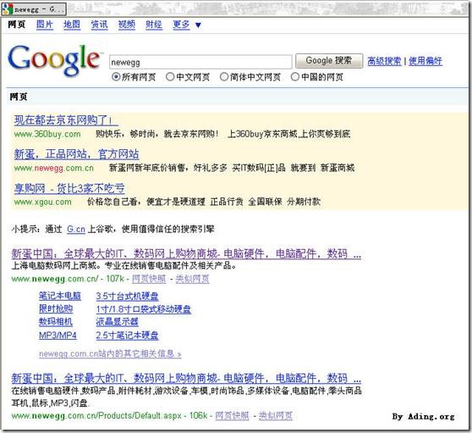472x433 pixels.
Task: Open 高级搜索 advanced search link
Action: click(384, 61)
